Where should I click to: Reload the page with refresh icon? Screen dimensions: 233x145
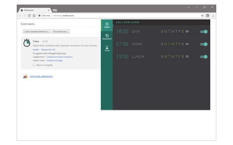tap(29, 16)
